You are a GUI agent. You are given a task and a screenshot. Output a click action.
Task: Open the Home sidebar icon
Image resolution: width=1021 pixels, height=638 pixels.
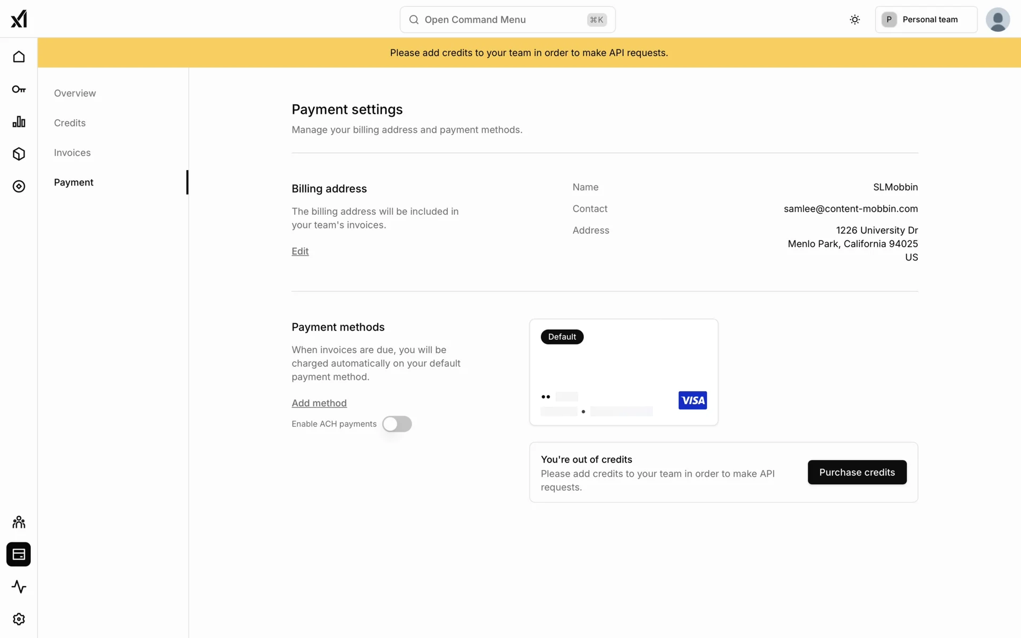19,57
